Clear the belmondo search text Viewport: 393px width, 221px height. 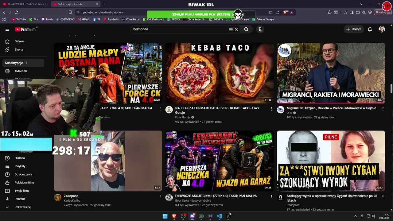236,29
